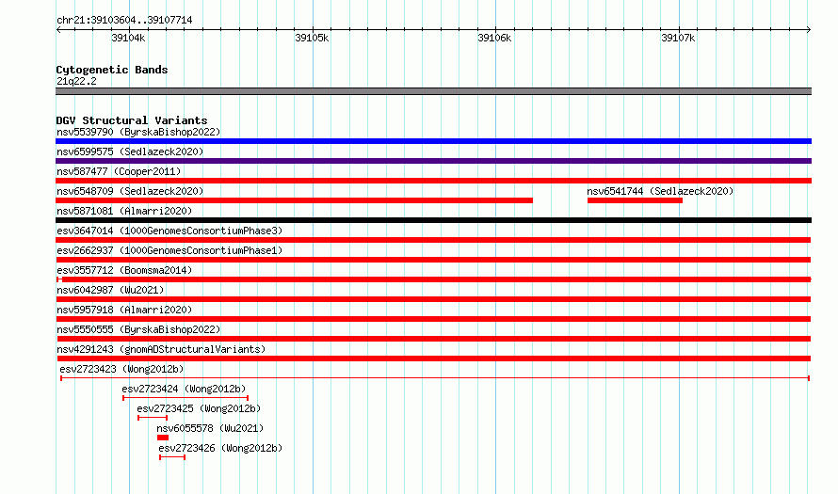Open nsv6042987 (Wu2021) label
838x494 pixels.
coord(110,290)
